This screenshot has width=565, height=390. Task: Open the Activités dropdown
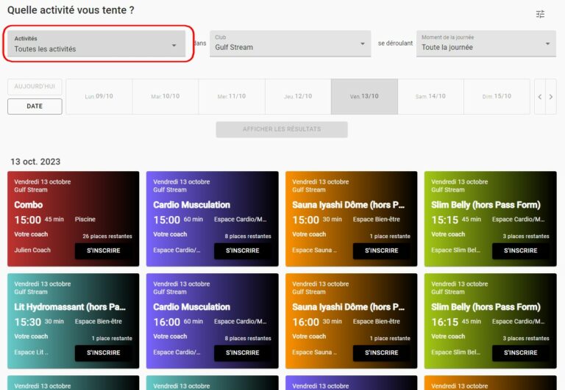coord(96,43)
